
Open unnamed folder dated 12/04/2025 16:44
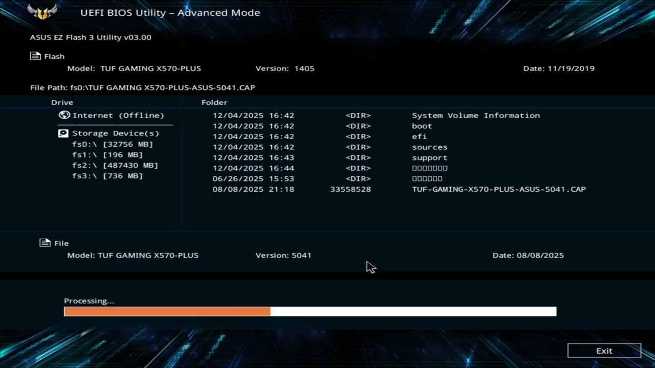430,168
